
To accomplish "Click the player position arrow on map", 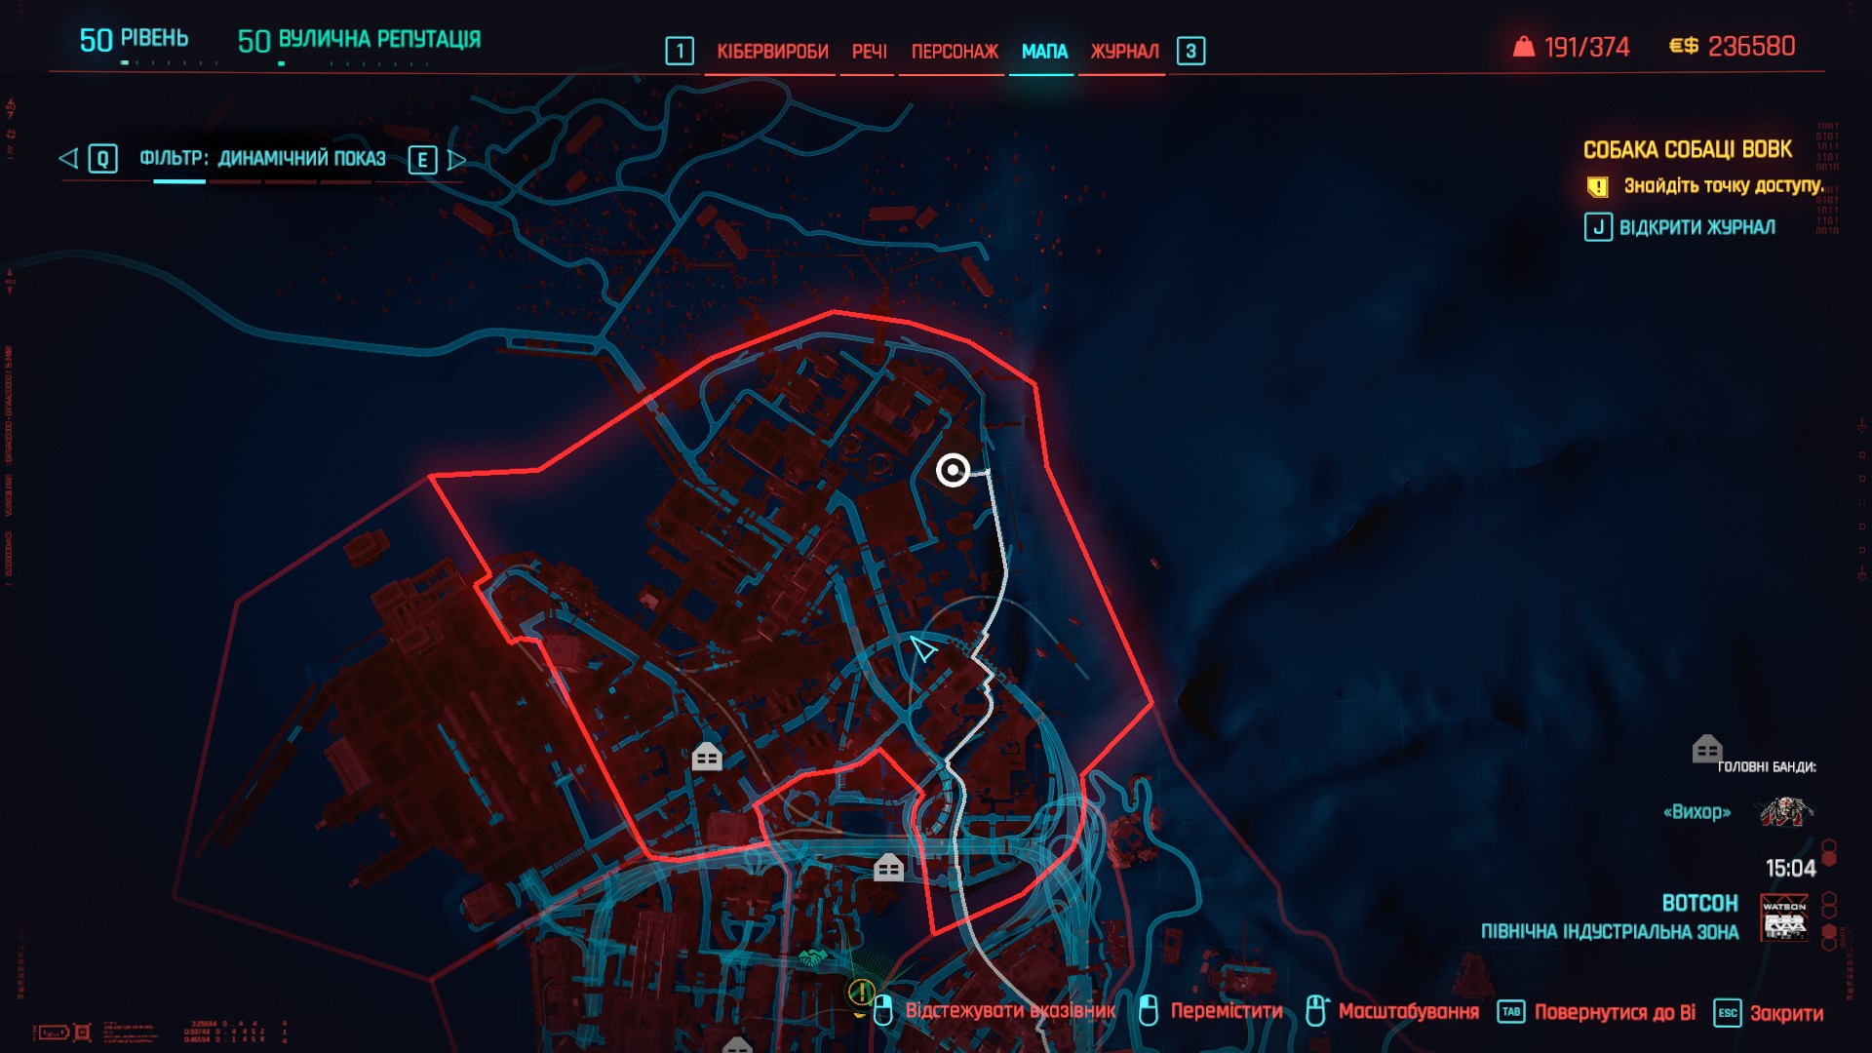I will (x=922, y=648).
